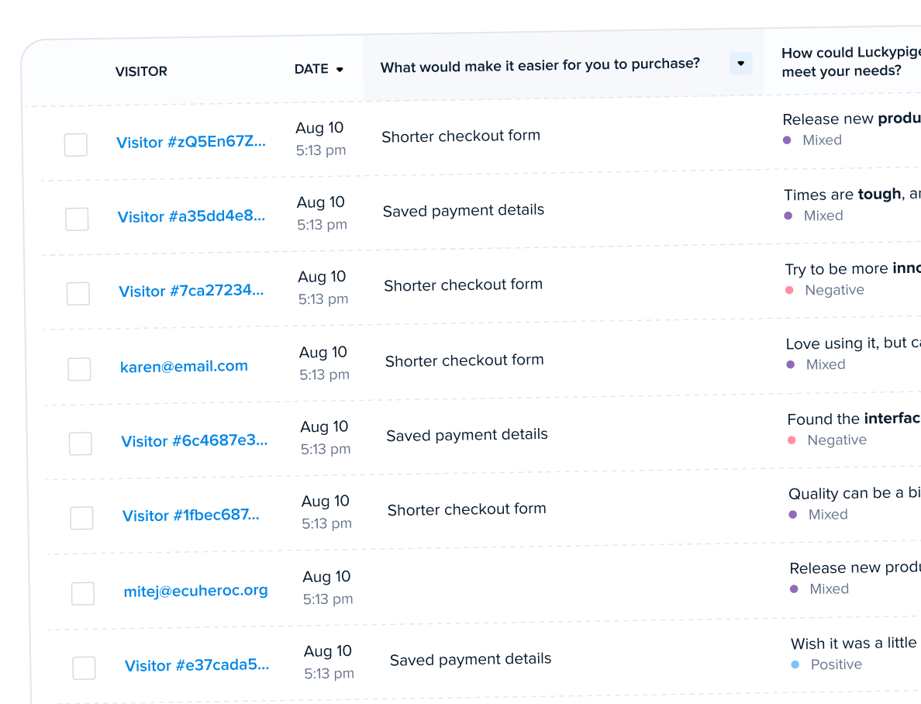Image resolution: width=921 pixels, height=704 pixels.
Task: Select the "What would make it easier" column header
Action: coord(540,64)
